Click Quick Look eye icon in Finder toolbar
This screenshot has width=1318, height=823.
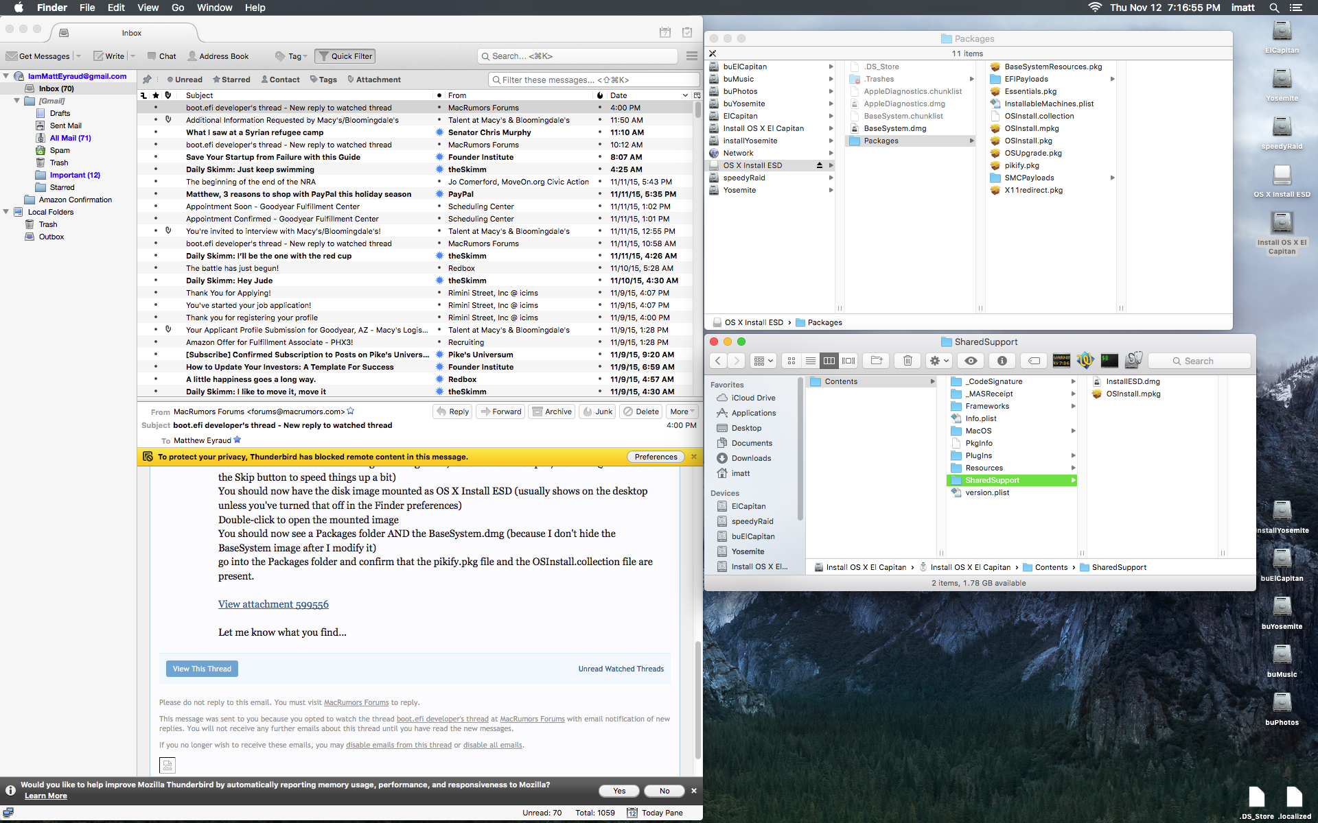point(971,361)
